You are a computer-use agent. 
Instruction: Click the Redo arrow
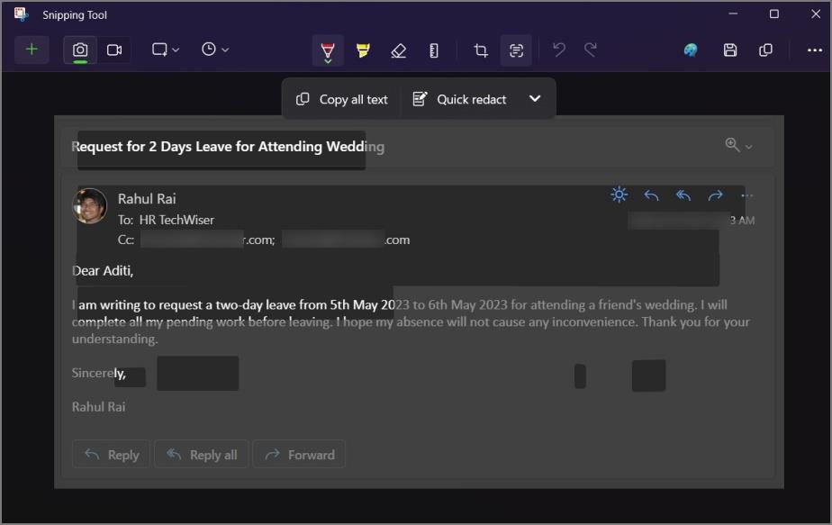591,50
